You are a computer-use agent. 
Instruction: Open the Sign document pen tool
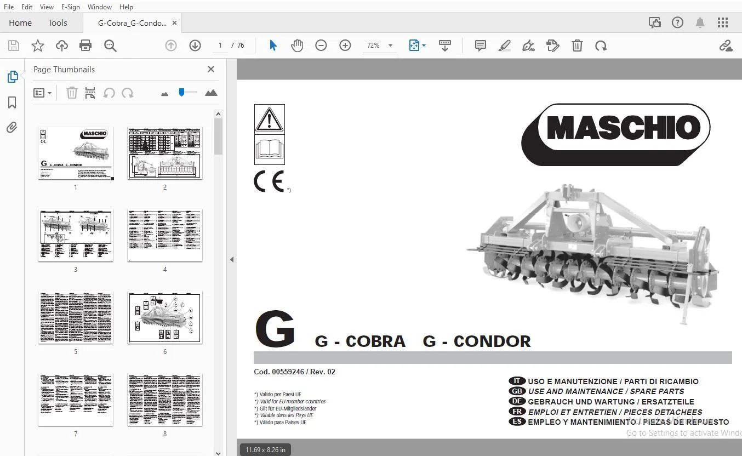pos(529,45)
